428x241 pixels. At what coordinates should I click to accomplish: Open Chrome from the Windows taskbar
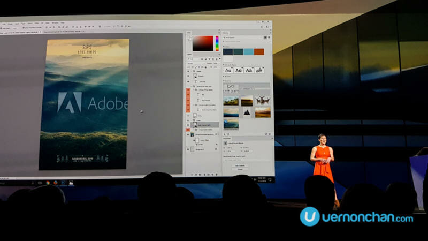pos(48,183)
